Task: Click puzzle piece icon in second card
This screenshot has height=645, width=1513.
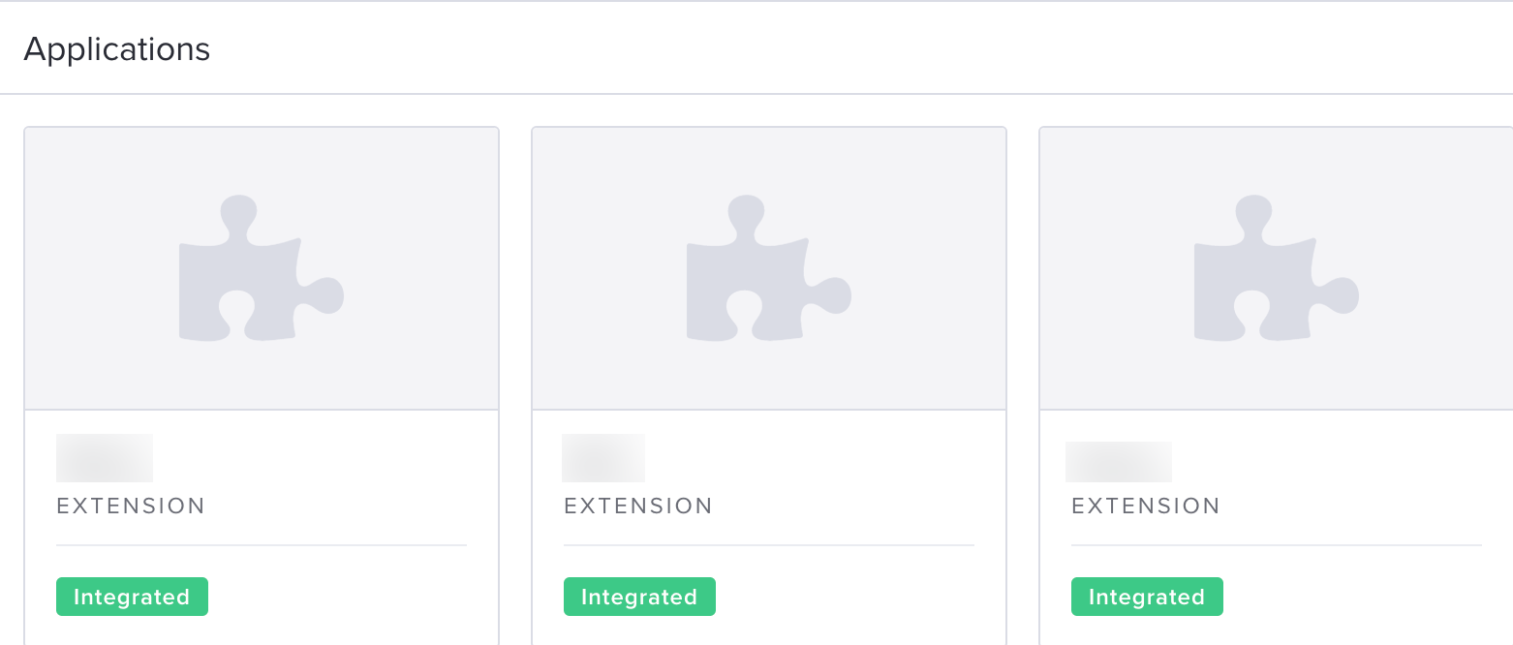Action: coord(769,268)
